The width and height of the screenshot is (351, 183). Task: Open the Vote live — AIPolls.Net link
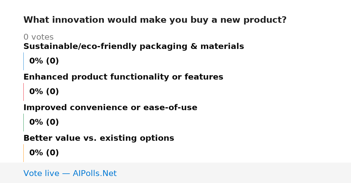pyautogui.click(x=70, y=173)
